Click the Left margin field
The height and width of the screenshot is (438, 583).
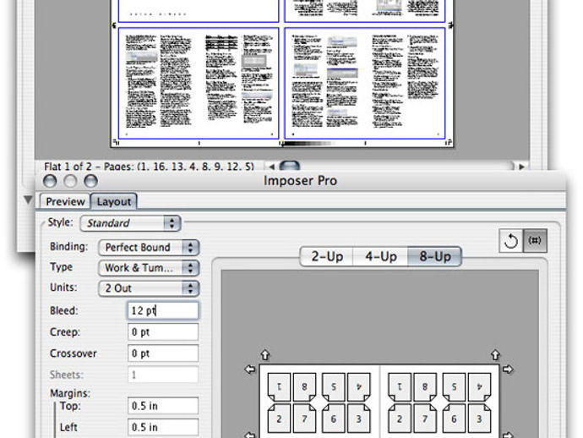pyautogui.click(x=163, y=427)
